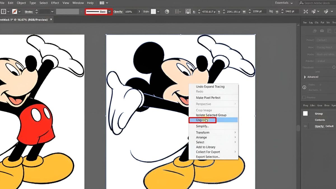Image resolution: width=336 pixels, height=189 pixels.
Task: Open Collect For Export submenu
Action: 213,152
